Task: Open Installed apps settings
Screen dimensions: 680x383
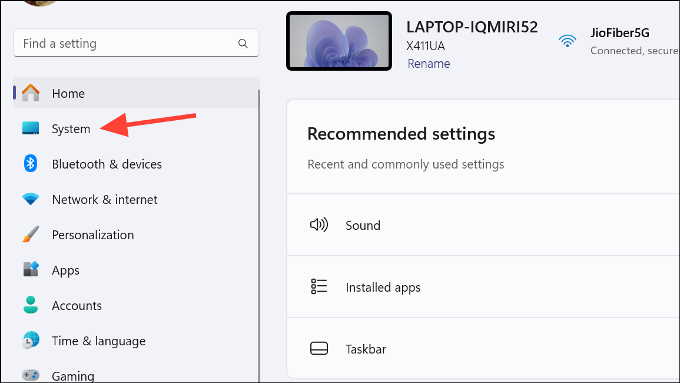Action: click(383, 287)
